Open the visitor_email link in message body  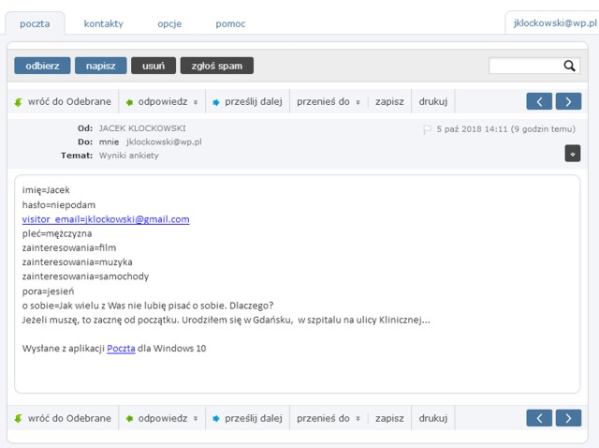coord(106,219)
